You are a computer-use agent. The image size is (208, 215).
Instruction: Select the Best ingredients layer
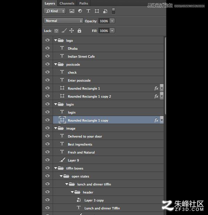point(108,144)
